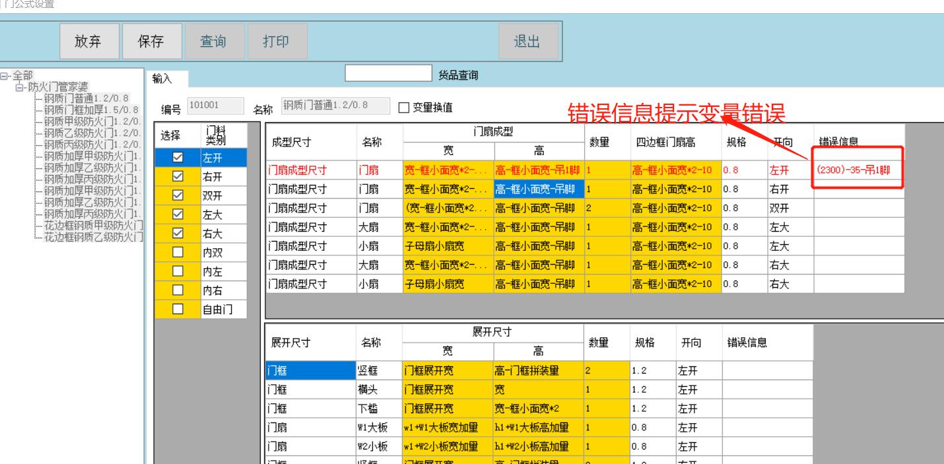Viewport: 944px width, 464px height.
Task: Click the 查询 (Query) button
Action: point(215,40)
